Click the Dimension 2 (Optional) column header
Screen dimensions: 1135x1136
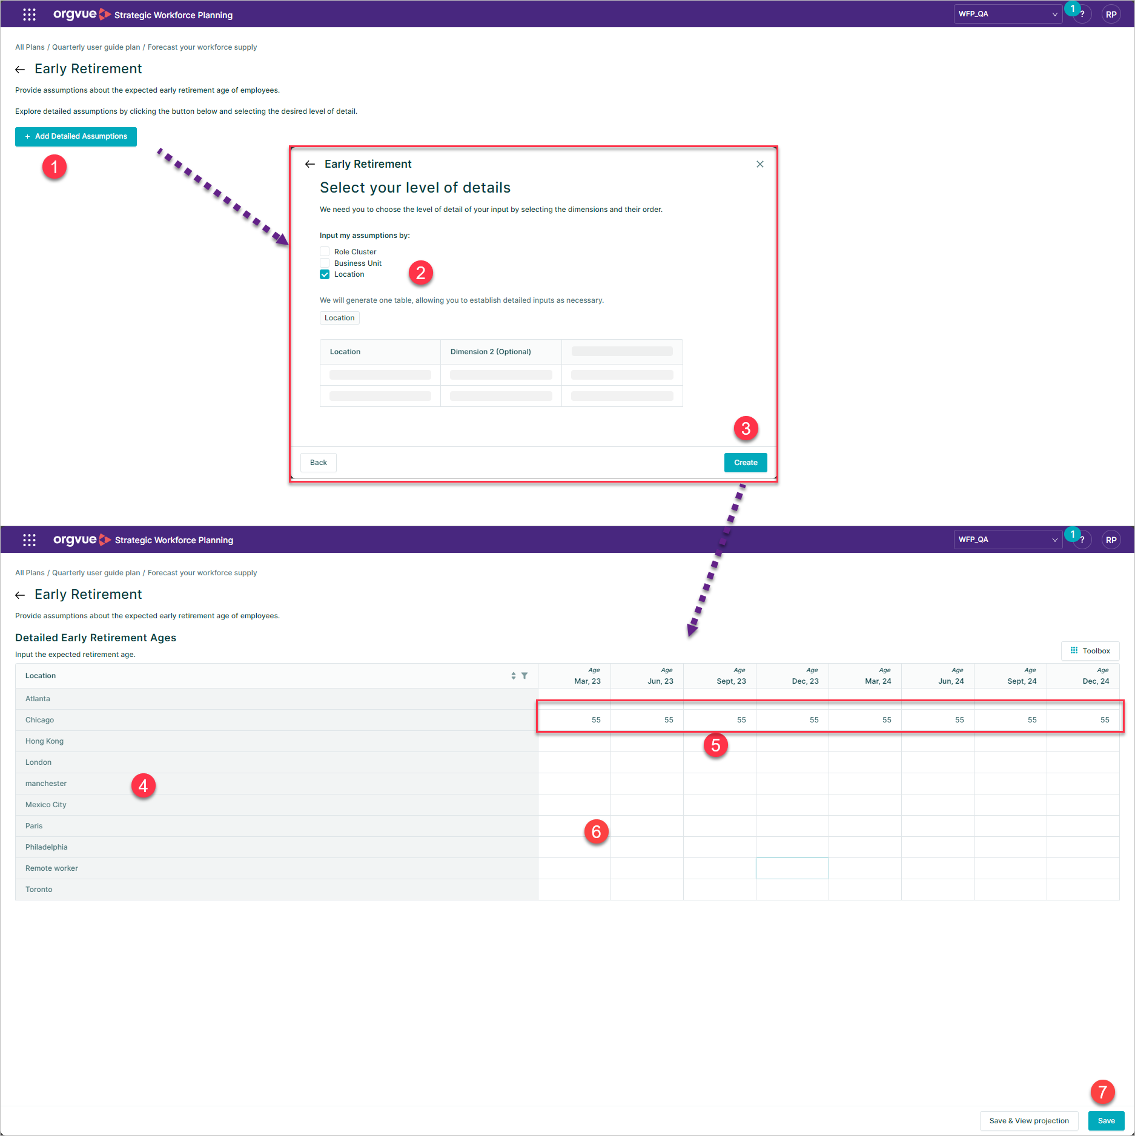tap(501, 352)
